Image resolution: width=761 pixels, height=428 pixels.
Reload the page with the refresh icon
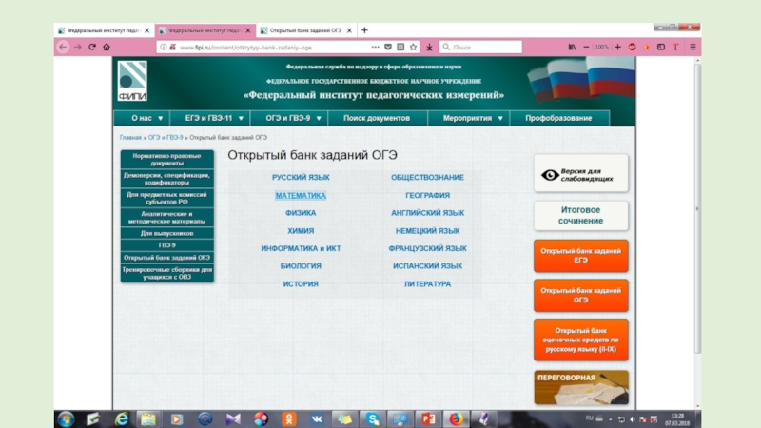(92, 47)
